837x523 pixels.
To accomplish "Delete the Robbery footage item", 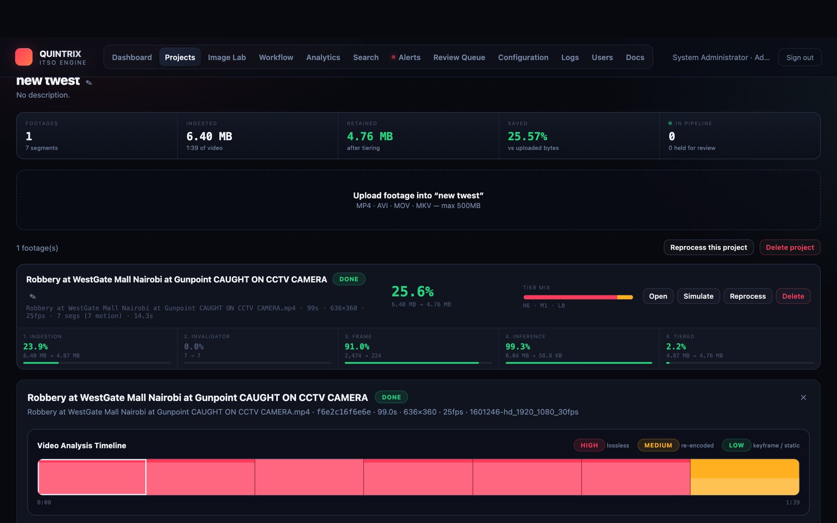I will click(793, 296).
